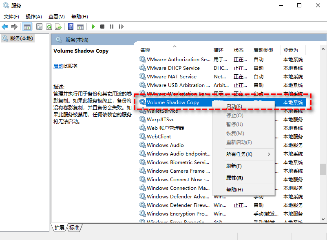The image size is (327, 240).
Task: Open the properties icon in the toolbar
Action: (39, 27)
